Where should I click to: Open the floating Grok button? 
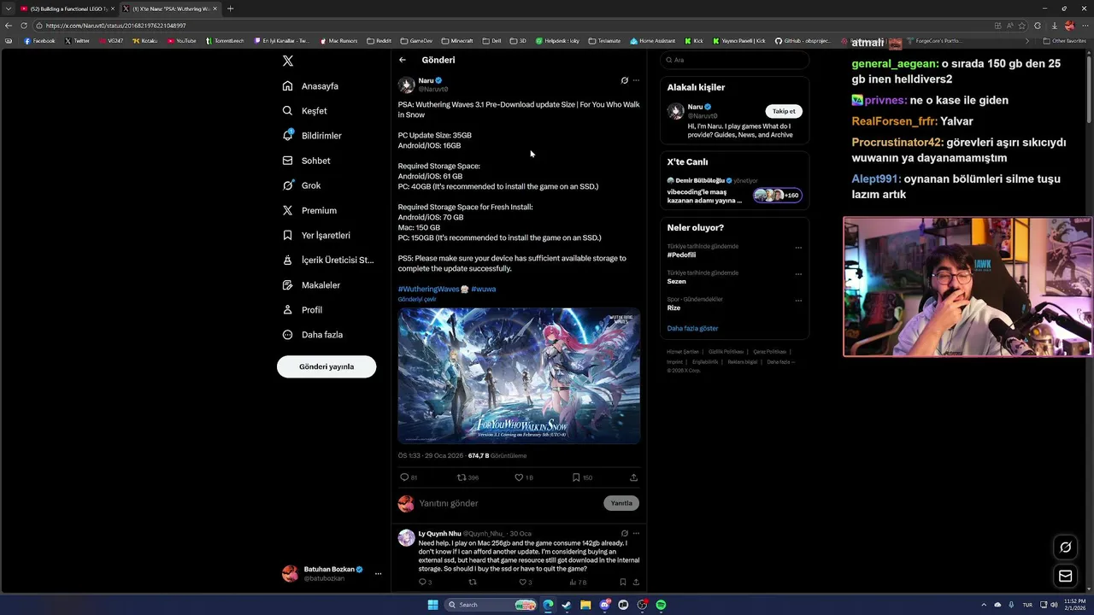click(x=1065, y=548)
